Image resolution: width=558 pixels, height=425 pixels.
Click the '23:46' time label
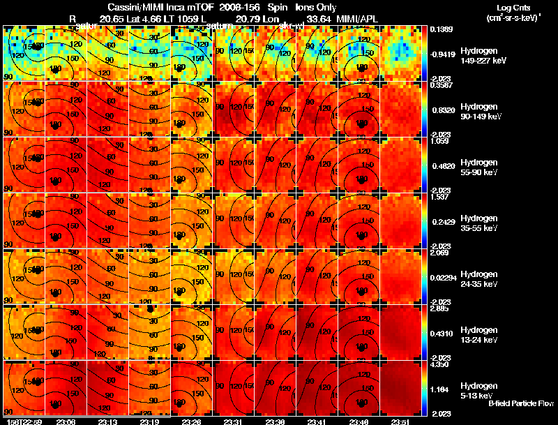359,422
